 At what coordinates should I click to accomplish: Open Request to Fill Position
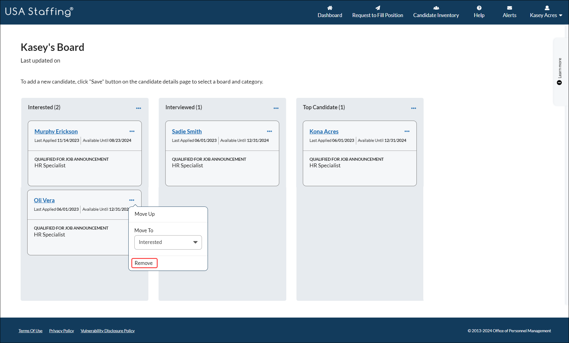(378, 12)
